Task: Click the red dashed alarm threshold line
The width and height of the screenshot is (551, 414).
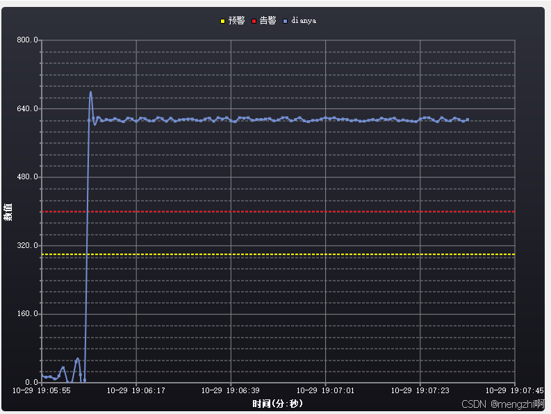Action: (279, 212)
